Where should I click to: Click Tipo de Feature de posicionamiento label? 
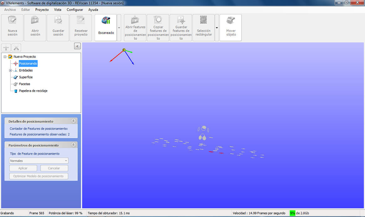pyautogui.click(x=35, y=154)
